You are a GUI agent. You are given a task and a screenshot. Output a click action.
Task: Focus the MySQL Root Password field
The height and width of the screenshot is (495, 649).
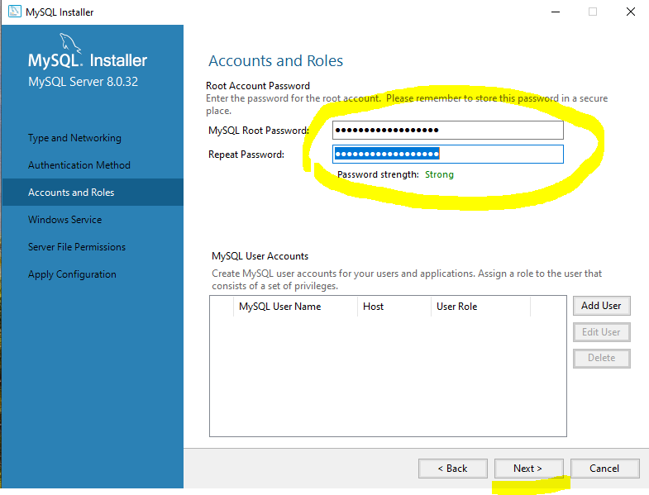pos(448,131)
